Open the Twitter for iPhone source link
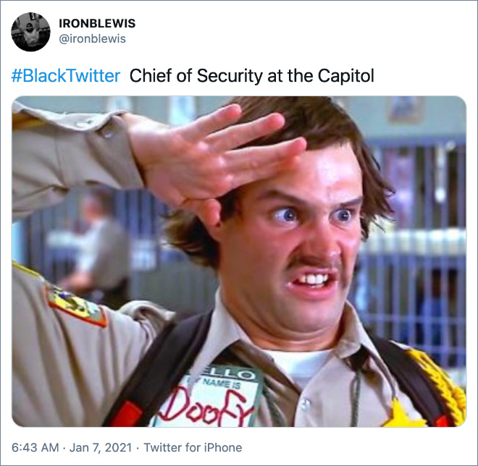This screenshot has height=466, width=478. [193, 448]
